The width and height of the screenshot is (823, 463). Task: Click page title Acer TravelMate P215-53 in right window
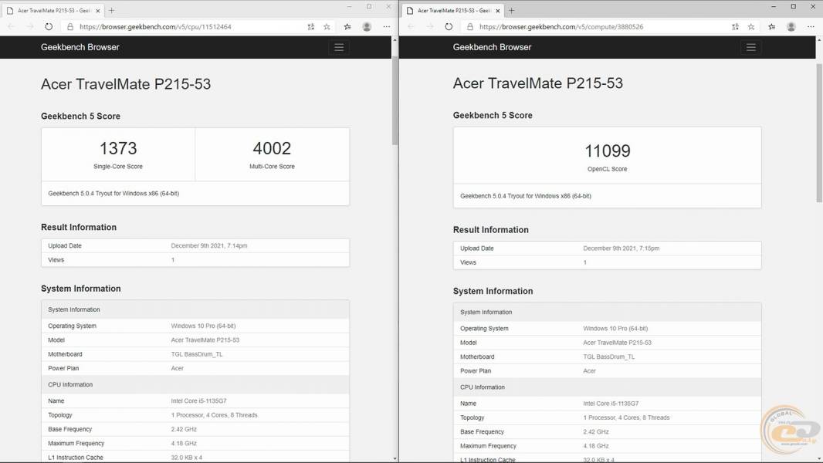(x=538, y=83)
